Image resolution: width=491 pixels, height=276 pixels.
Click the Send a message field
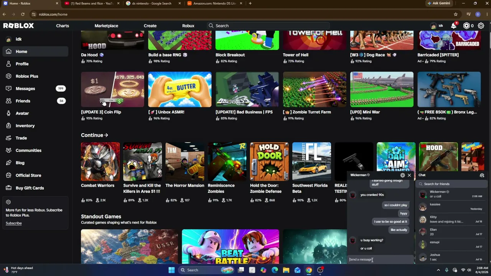tap(381, 260)
